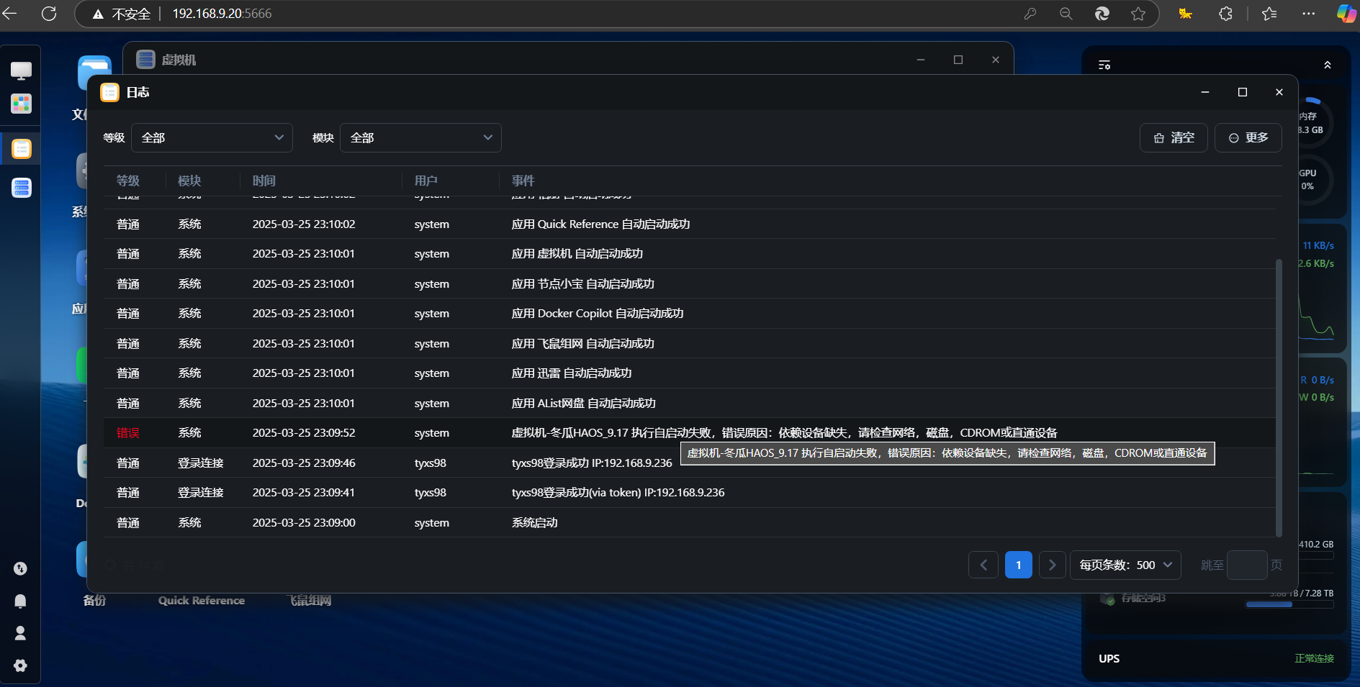Image resolution: width=1360 pixels, height=687 pixels.
Task: Click the 备份 desktop app label
Action: pos(94,600)
